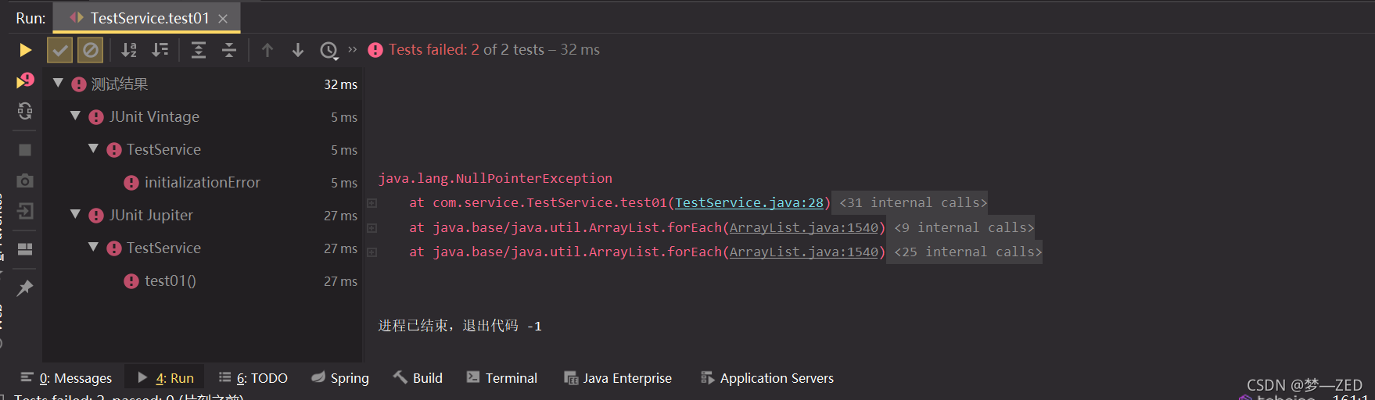Click the 进程已结束 exit code line
1375x400 pixels.
(x=460, y=326)
